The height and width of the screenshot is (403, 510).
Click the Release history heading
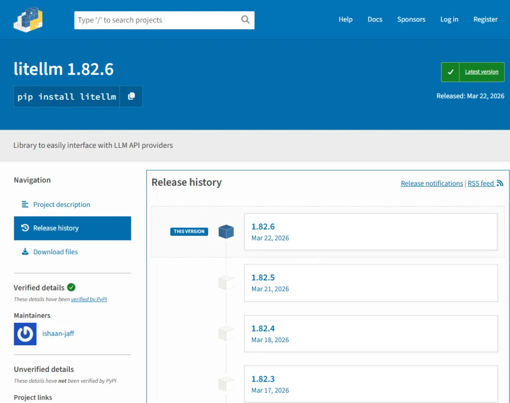click(x=187, y=182)
